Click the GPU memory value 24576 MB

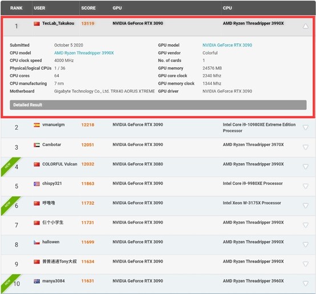(212, 68)
